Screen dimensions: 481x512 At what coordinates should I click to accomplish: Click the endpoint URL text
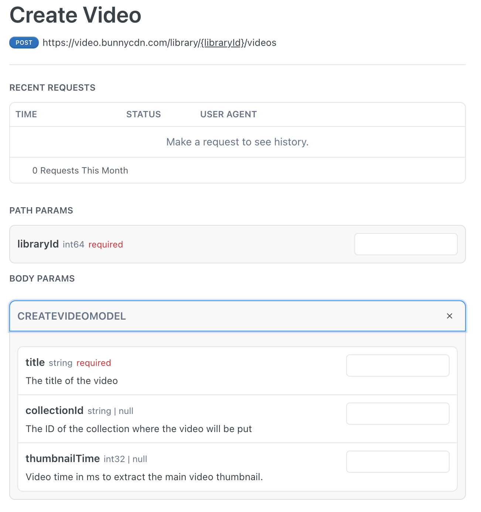(159, 43)
